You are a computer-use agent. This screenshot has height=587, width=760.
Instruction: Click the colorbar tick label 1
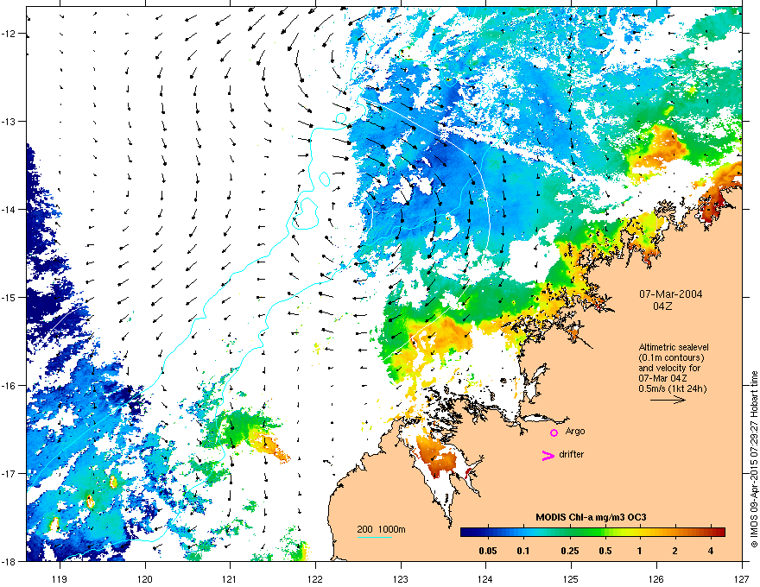pos(640,551)
